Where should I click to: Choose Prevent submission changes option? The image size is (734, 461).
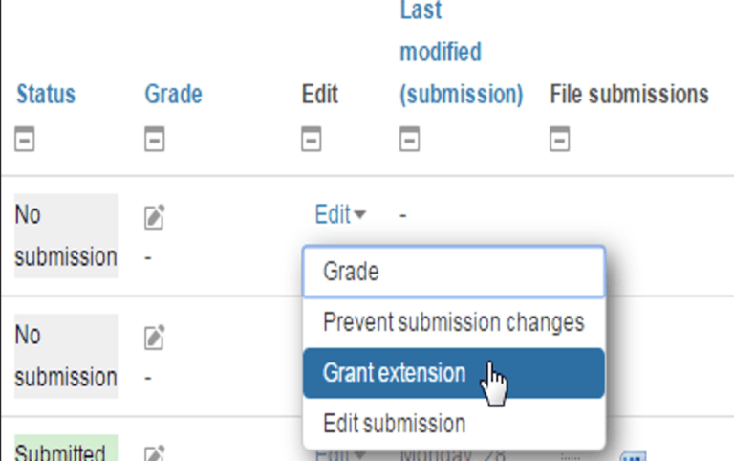(x=453, y=322)
